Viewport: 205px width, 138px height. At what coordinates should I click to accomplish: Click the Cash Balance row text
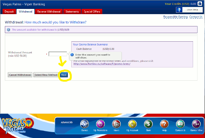pyautogui.click(x=95, y=49)
